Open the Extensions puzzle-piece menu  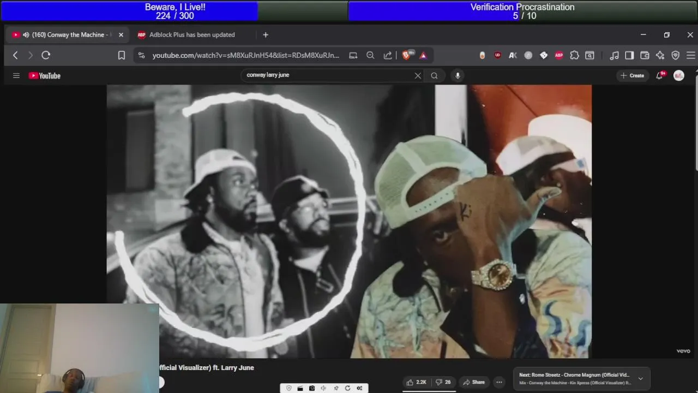(574, 55)
